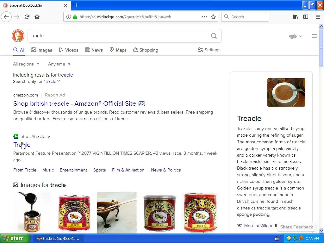This screenshot has height=243, width=324.
Task: Open From Tracle sublink
Action: click(x=25, y=170)
